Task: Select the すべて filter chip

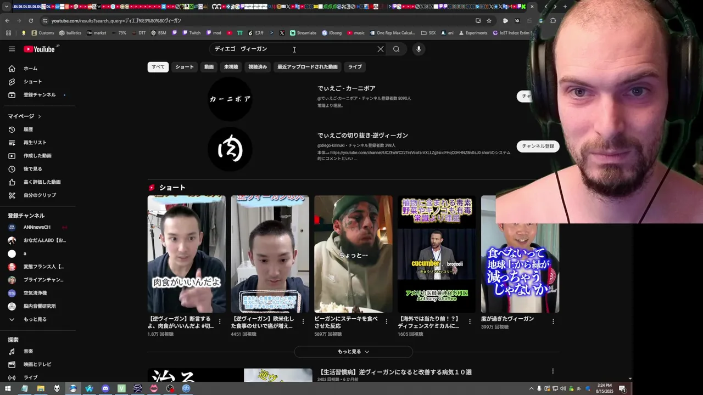Action: click(158, 67)
